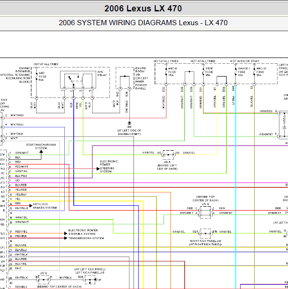Click pin 4 WHT/BLU wire label
The height and width of the screenshot is (289, 288).
17,125
